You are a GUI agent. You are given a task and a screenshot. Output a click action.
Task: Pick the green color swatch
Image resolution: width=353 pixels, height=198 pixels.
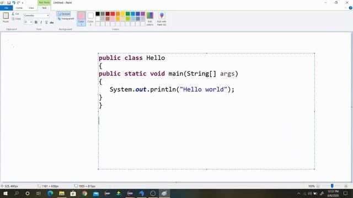click(x=128, y=14)
